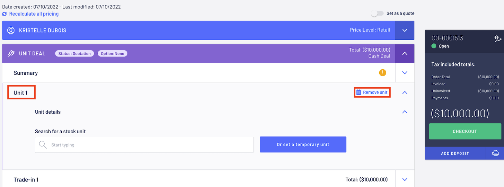Click the Recalculate all pricing refresh icon
Viewport: 504px width, 187px height.
click(5, 14)
